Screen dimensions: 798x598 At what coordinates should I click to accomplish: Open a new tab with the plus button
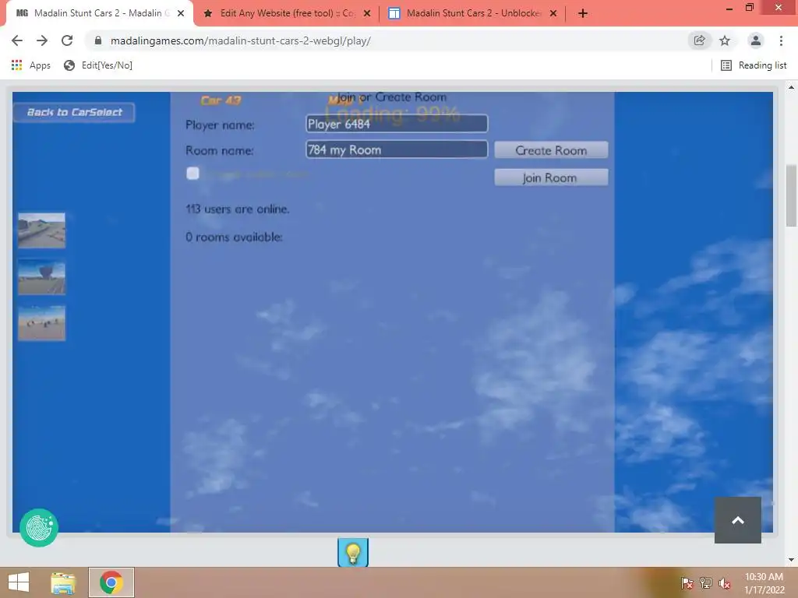pos(583,13)
